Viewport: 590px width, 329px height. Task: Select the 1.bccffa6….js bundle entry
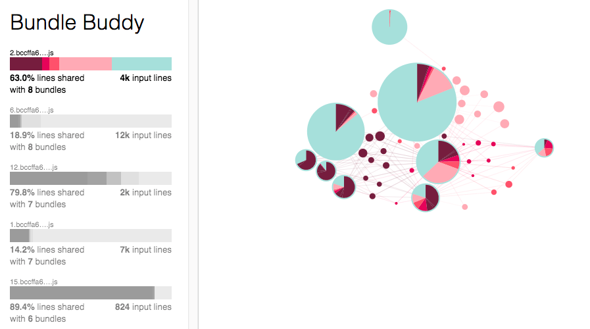tap(91, 243)
